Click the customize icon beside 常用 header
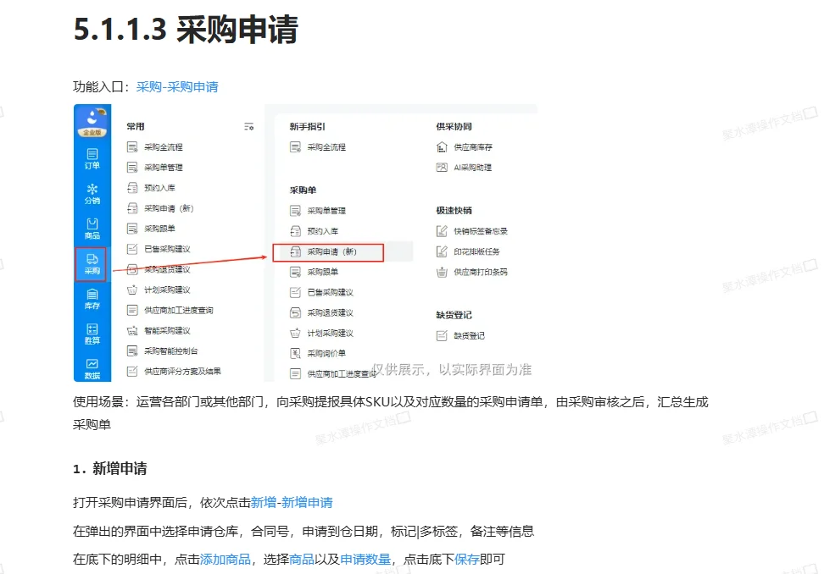Image resolution: width=830 pixels, height=574 pixels. point(250,124)
